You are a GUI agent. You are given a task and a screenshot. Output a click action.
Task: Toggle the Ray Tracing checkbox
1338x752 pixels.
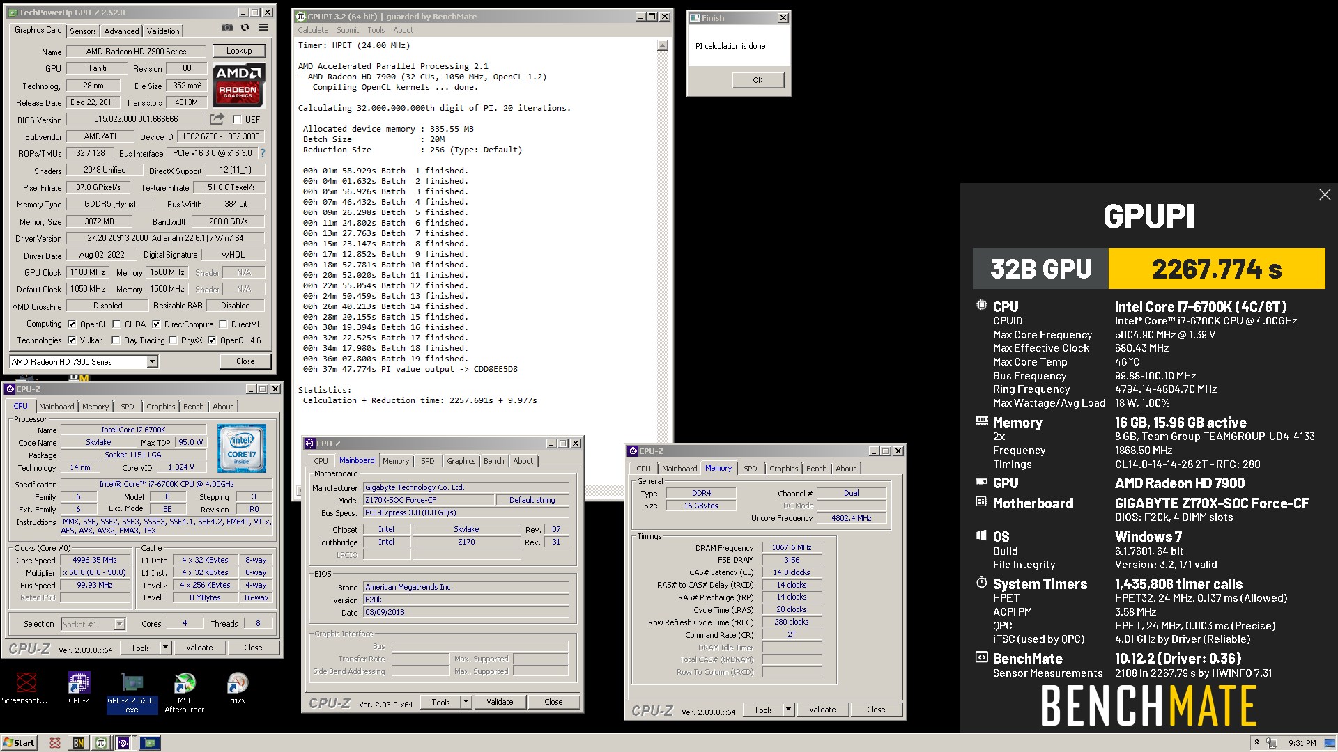tap(116, 340)
